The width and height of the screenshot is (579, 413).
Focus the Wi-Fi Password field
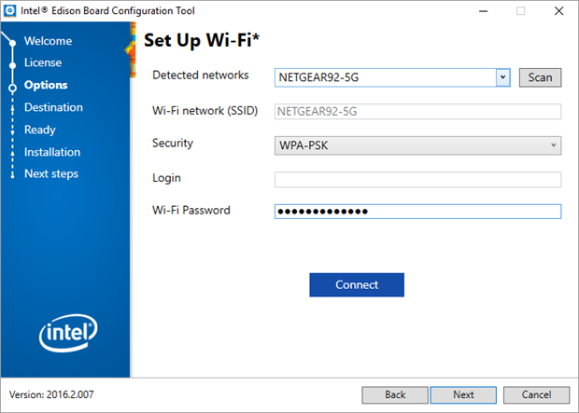(417, 211)
